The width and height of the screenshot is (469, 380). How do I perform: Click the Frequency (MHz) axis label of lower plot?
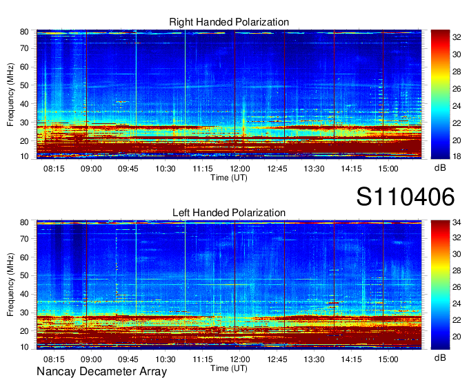pyautogui.click(x=10, y=285)
